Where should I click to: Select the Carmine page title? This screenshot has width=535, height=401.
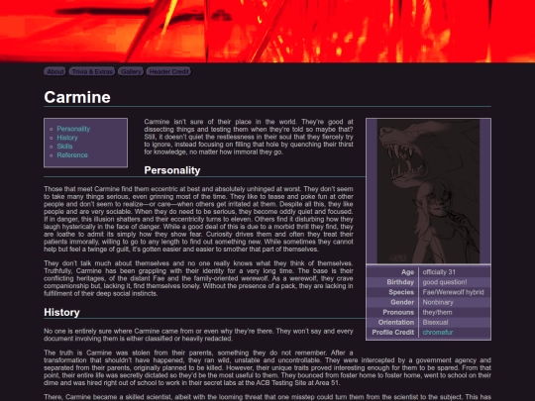click(77, 97)
